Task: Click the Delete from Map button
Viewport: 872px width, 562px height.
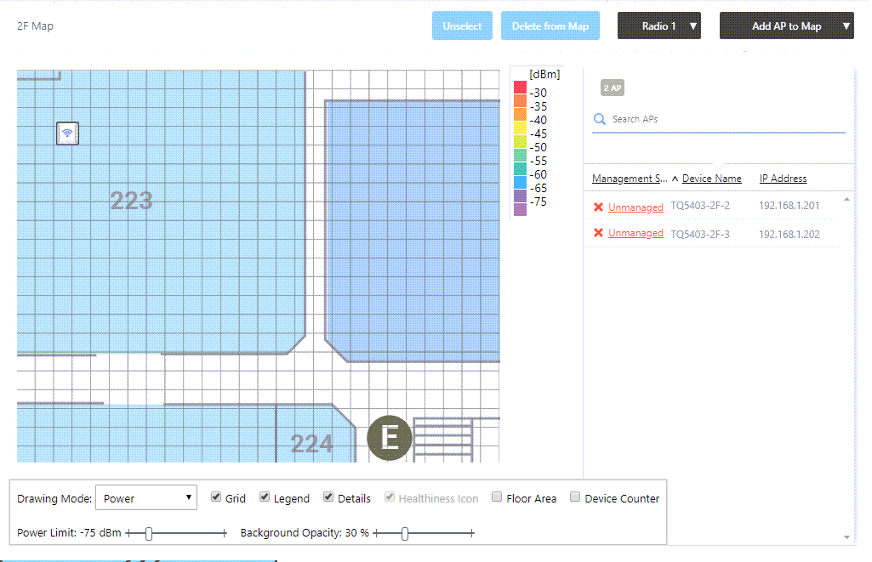Action: click(x=550, y=26)
